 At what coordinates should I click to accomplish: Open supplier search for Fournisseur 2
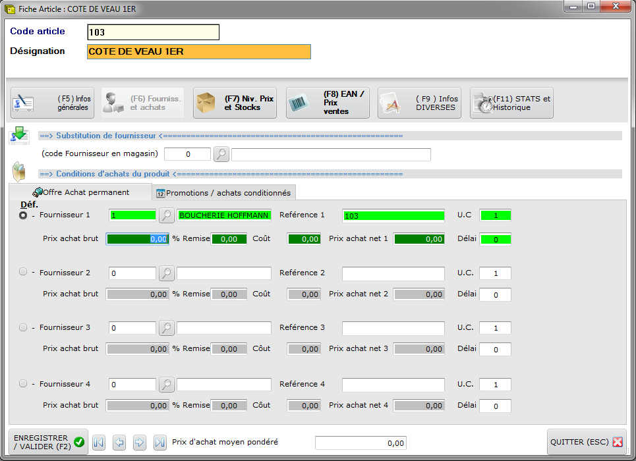click(167, 273)
